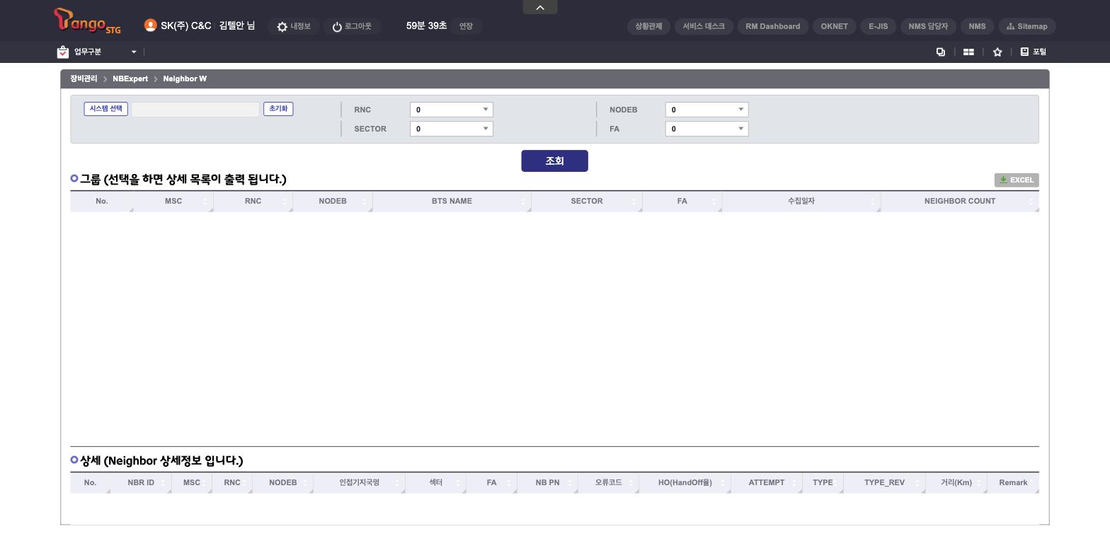Open 상황관제 menu
This screenshot has width=1110, height=546.
pos(648,26)
